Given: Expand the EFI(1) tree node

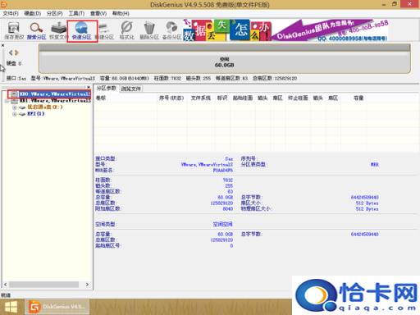Looking at the screenshot, I should 14,114.
